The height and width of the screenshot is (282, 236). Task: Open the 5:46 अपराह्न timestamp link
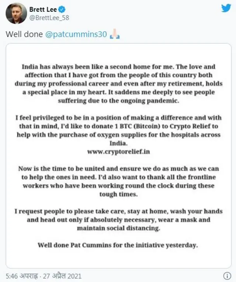(22, 276)
